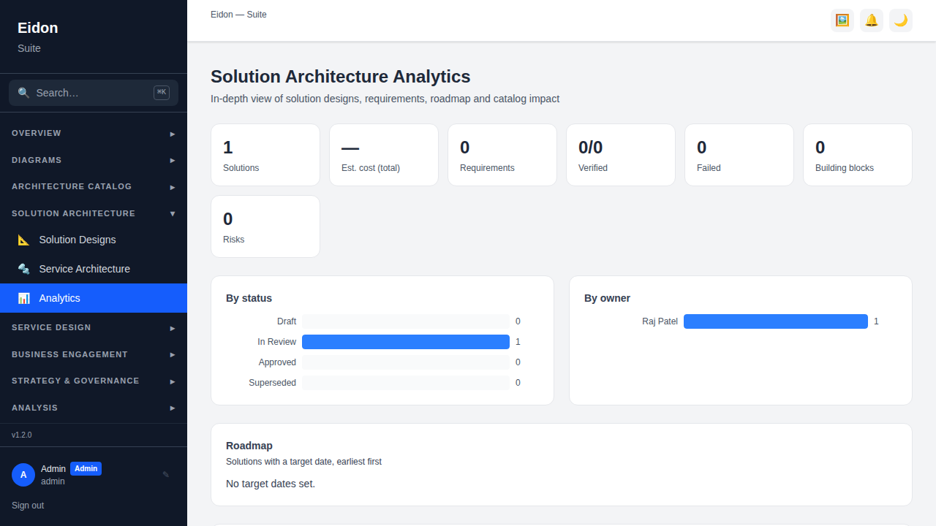
Task: Toggle dark mode moon icon
Action: pyautogui.click(x=901, y=20)
